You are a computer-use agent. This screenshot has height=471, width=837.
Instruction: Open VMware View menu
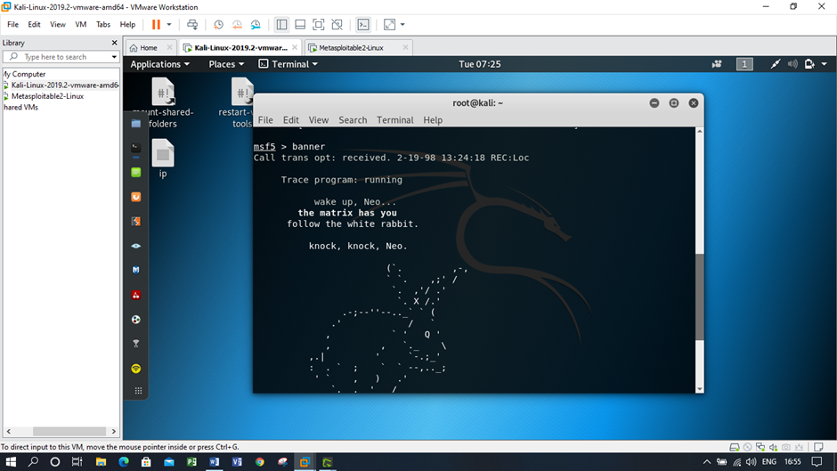58,25
